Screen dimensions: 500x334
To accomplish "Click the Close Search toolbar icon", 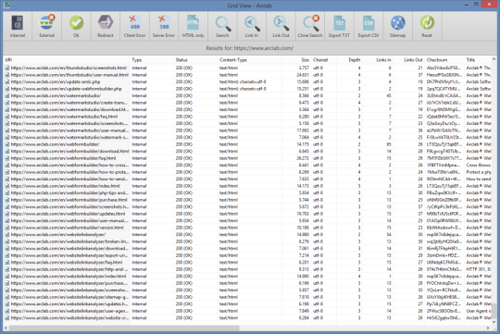I will tap(310, 26).
